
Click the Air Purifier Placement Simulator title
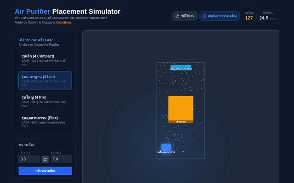[68, 11]
